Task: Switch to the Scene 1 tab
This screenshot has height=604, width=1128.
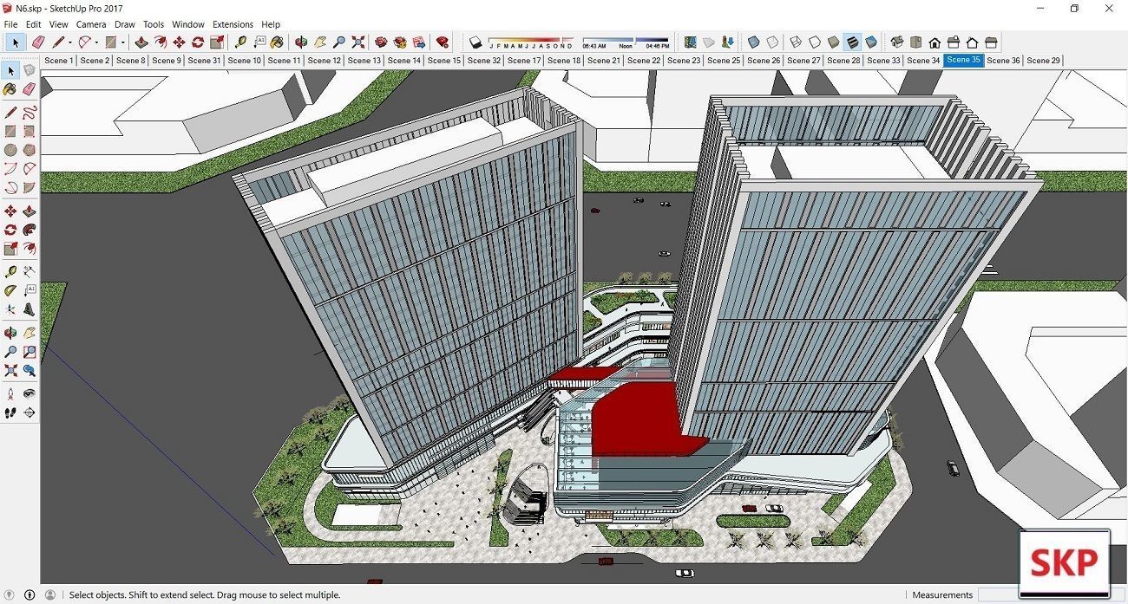Action: 59,61
